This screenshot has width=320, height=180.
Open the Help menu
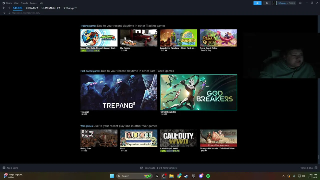(x=41, y=3)
